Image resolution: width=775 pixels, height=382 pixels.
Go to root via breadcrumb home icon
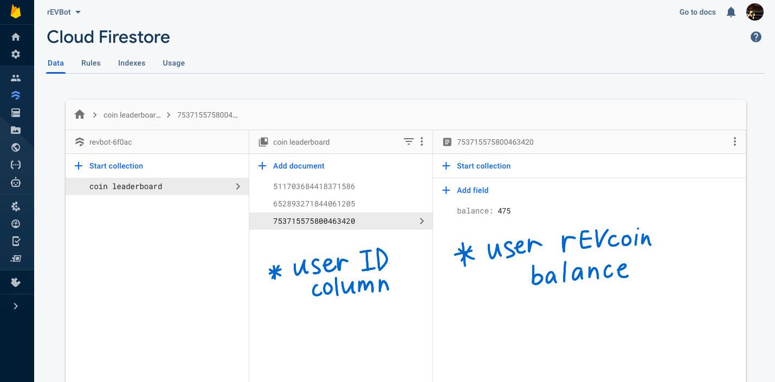[x=80, y=114]
